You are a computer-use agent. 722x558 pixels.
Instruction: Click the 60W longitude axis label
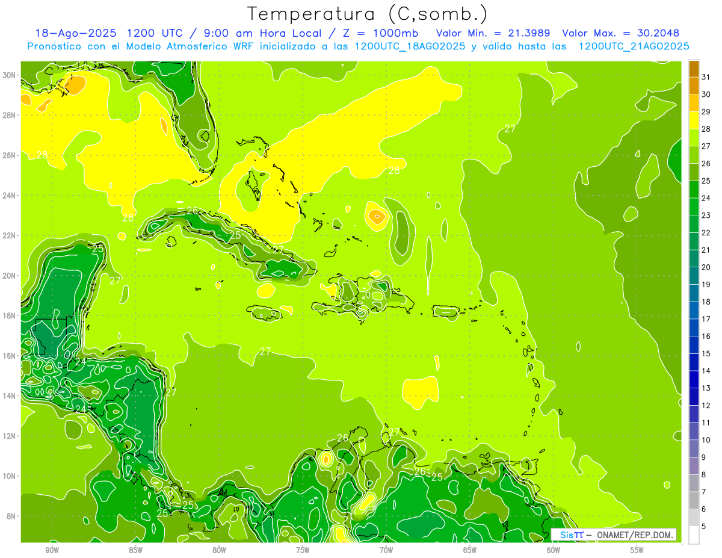pos(554,551)
